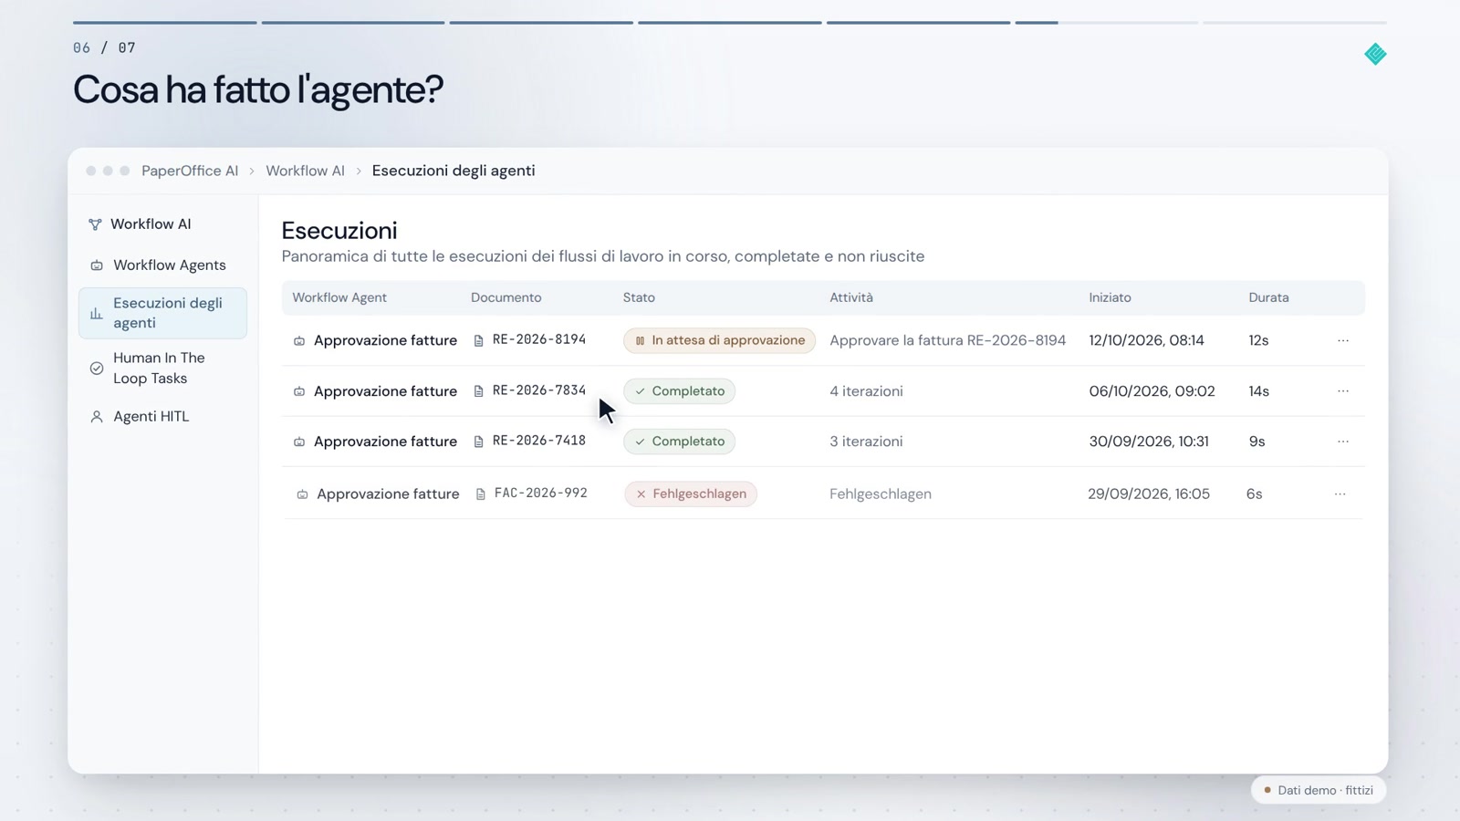Click Completato badge in RE-2026-7418 row

point(680,442)
